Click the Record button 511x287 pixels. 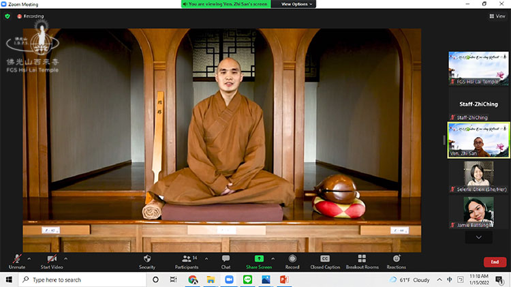tap(292, 262)
